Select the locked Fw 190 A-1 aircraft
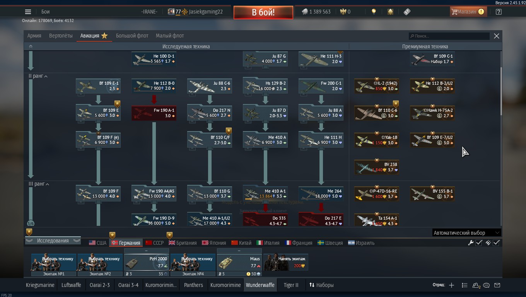The image size is (526, 297). 154,113
